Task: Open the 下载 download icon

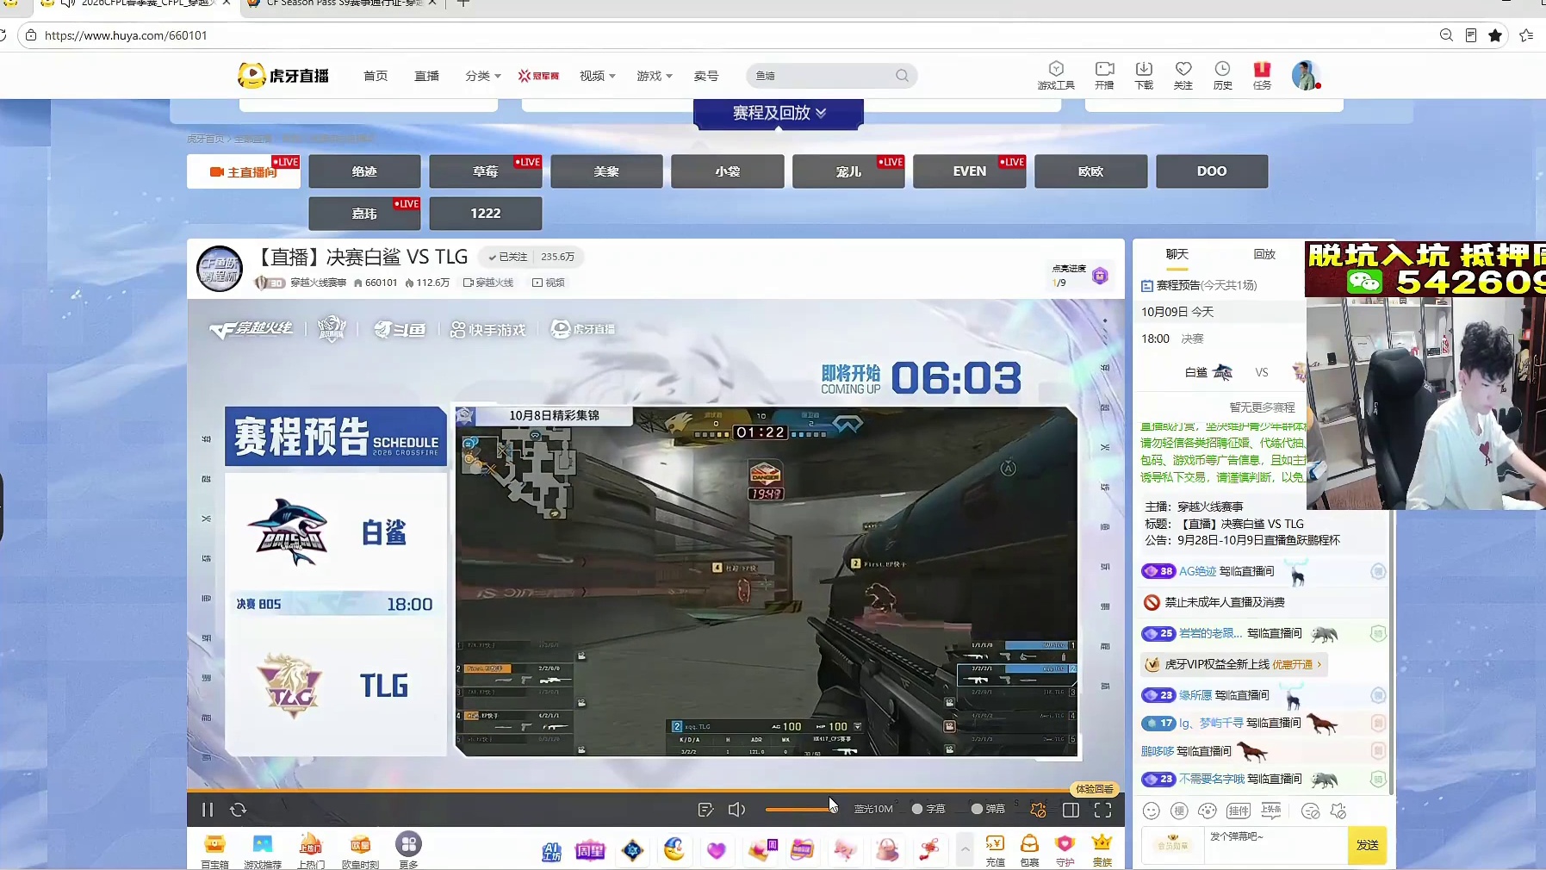Action: click(x=1144, y=75)
